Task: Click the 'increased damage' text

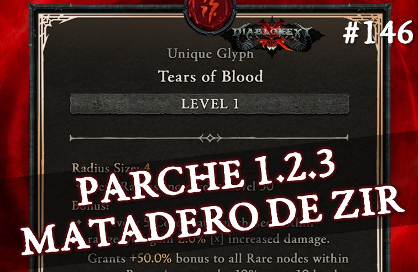Action: tap(279, 239)
